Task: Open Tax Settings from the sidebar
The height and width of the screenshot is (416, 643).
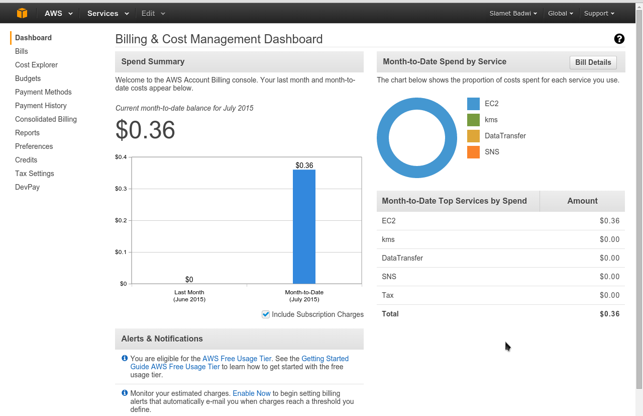Action: pyautogui.click(x=35, y=174)
